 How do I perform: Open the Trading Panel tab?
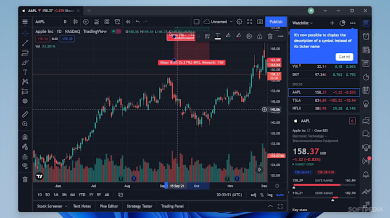[173, 207]
